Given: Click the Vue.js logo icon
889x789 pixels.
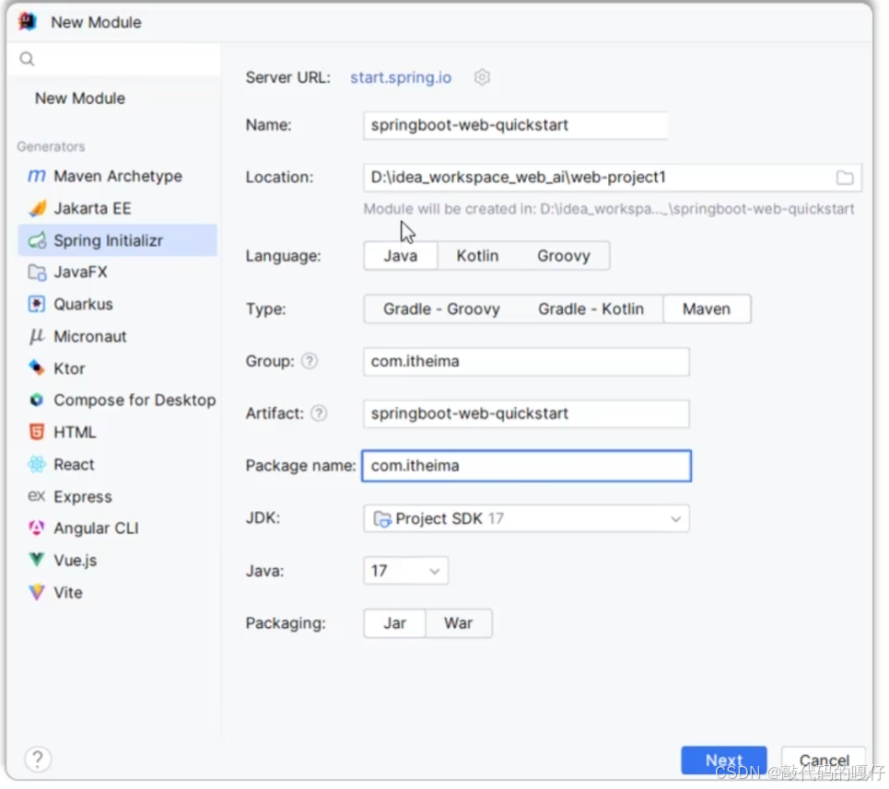Looking at the screenshot, I should click(37, 561).
